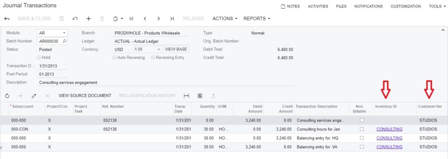Viewport: 448px width, 159px height.
Task: Fit grid columns to width icon
Action: point(186,96)
